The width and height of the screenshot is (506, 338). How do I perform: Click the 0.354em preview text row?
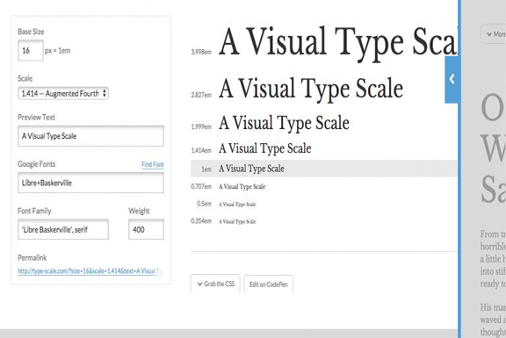click(x=237, y=221)
